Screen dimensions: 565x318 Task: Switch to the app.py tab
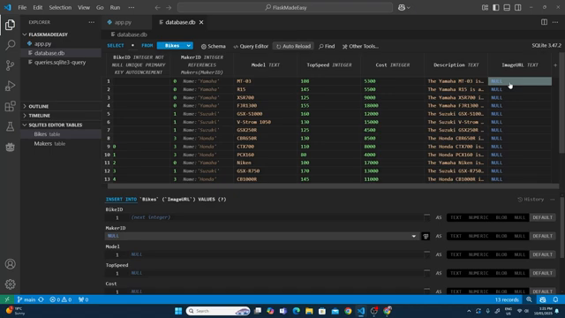pos(123,22)
